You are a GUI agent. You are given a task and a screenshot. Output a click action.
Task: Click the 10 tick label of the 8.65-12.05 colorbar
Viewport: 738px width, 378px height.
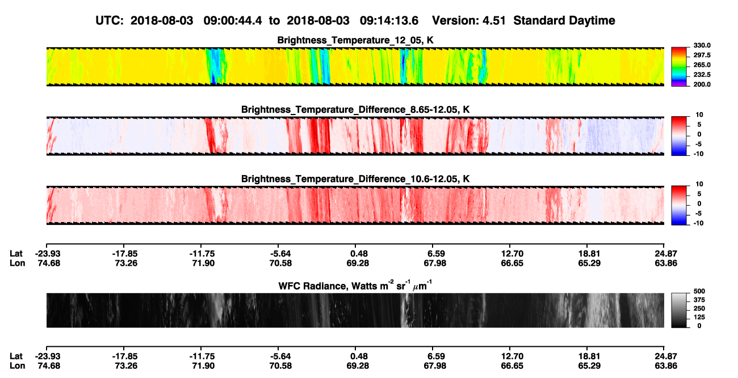pos(698,115)
